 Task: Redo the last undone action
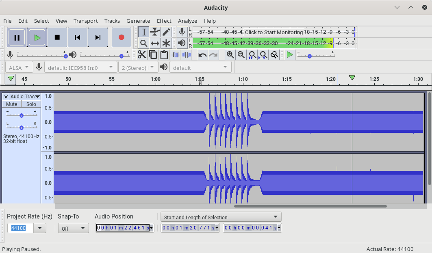point(213,55)
